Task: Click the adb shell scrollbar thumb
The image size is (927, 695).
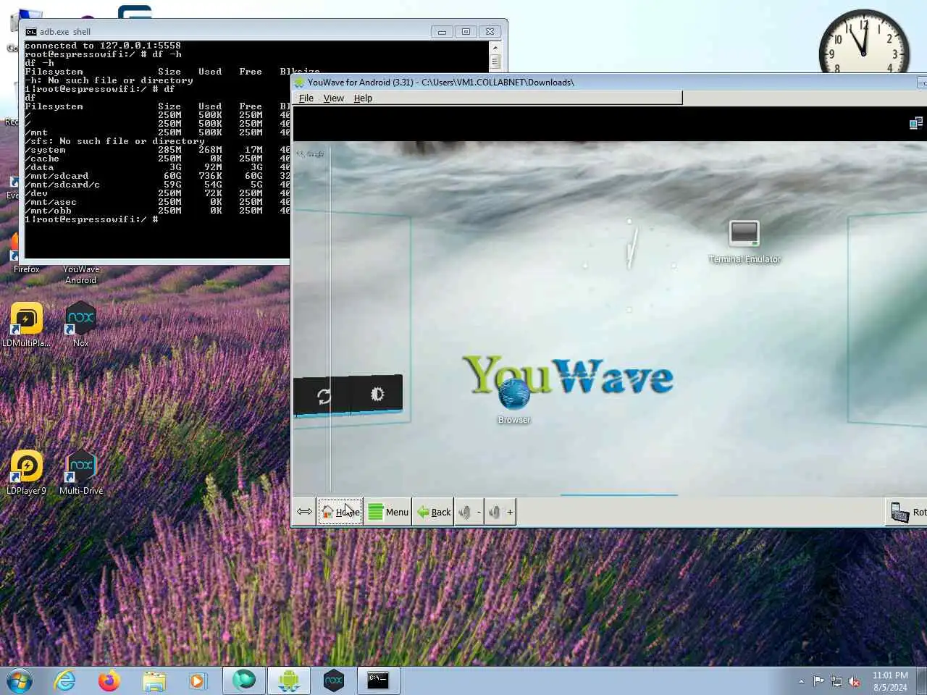Action: 495,62
